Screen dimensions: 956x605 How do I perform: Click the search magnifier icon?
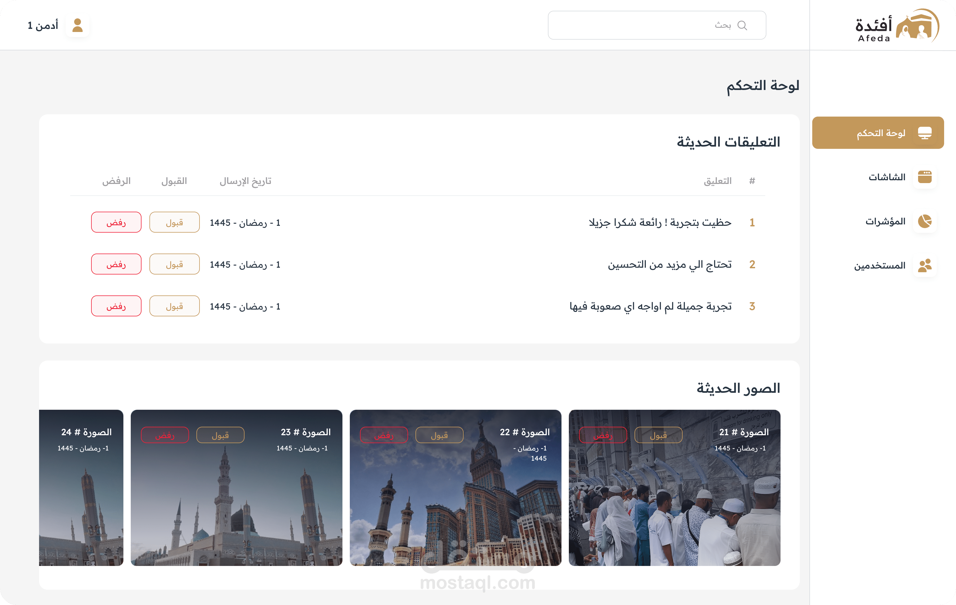[x=742, y=25]
